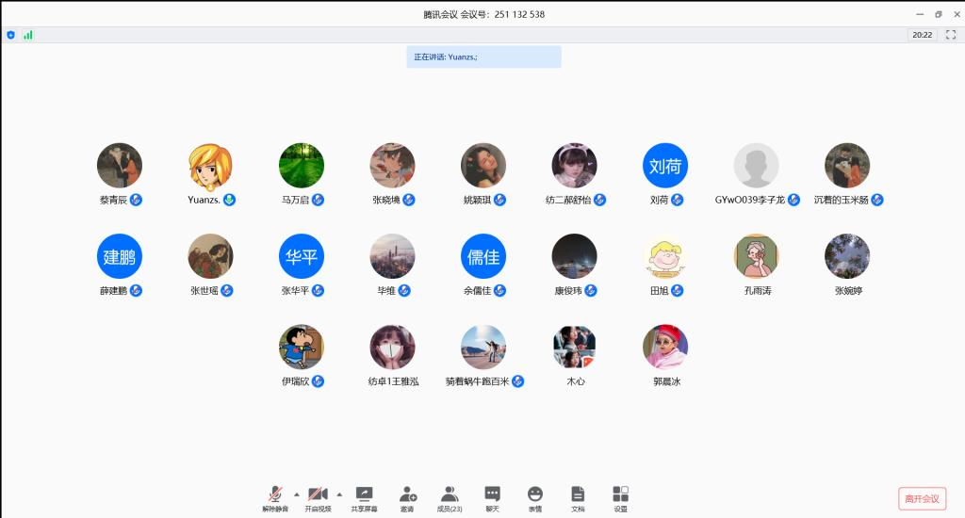
Task: Select 刘荷 participant avatar
Action: [x=665, y=166]
